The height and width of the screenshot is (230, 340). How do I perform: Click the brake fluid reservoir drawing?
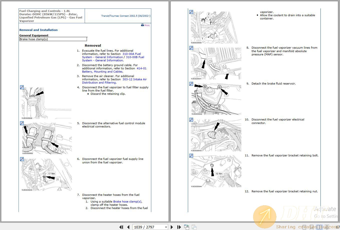tap(216, 99)
